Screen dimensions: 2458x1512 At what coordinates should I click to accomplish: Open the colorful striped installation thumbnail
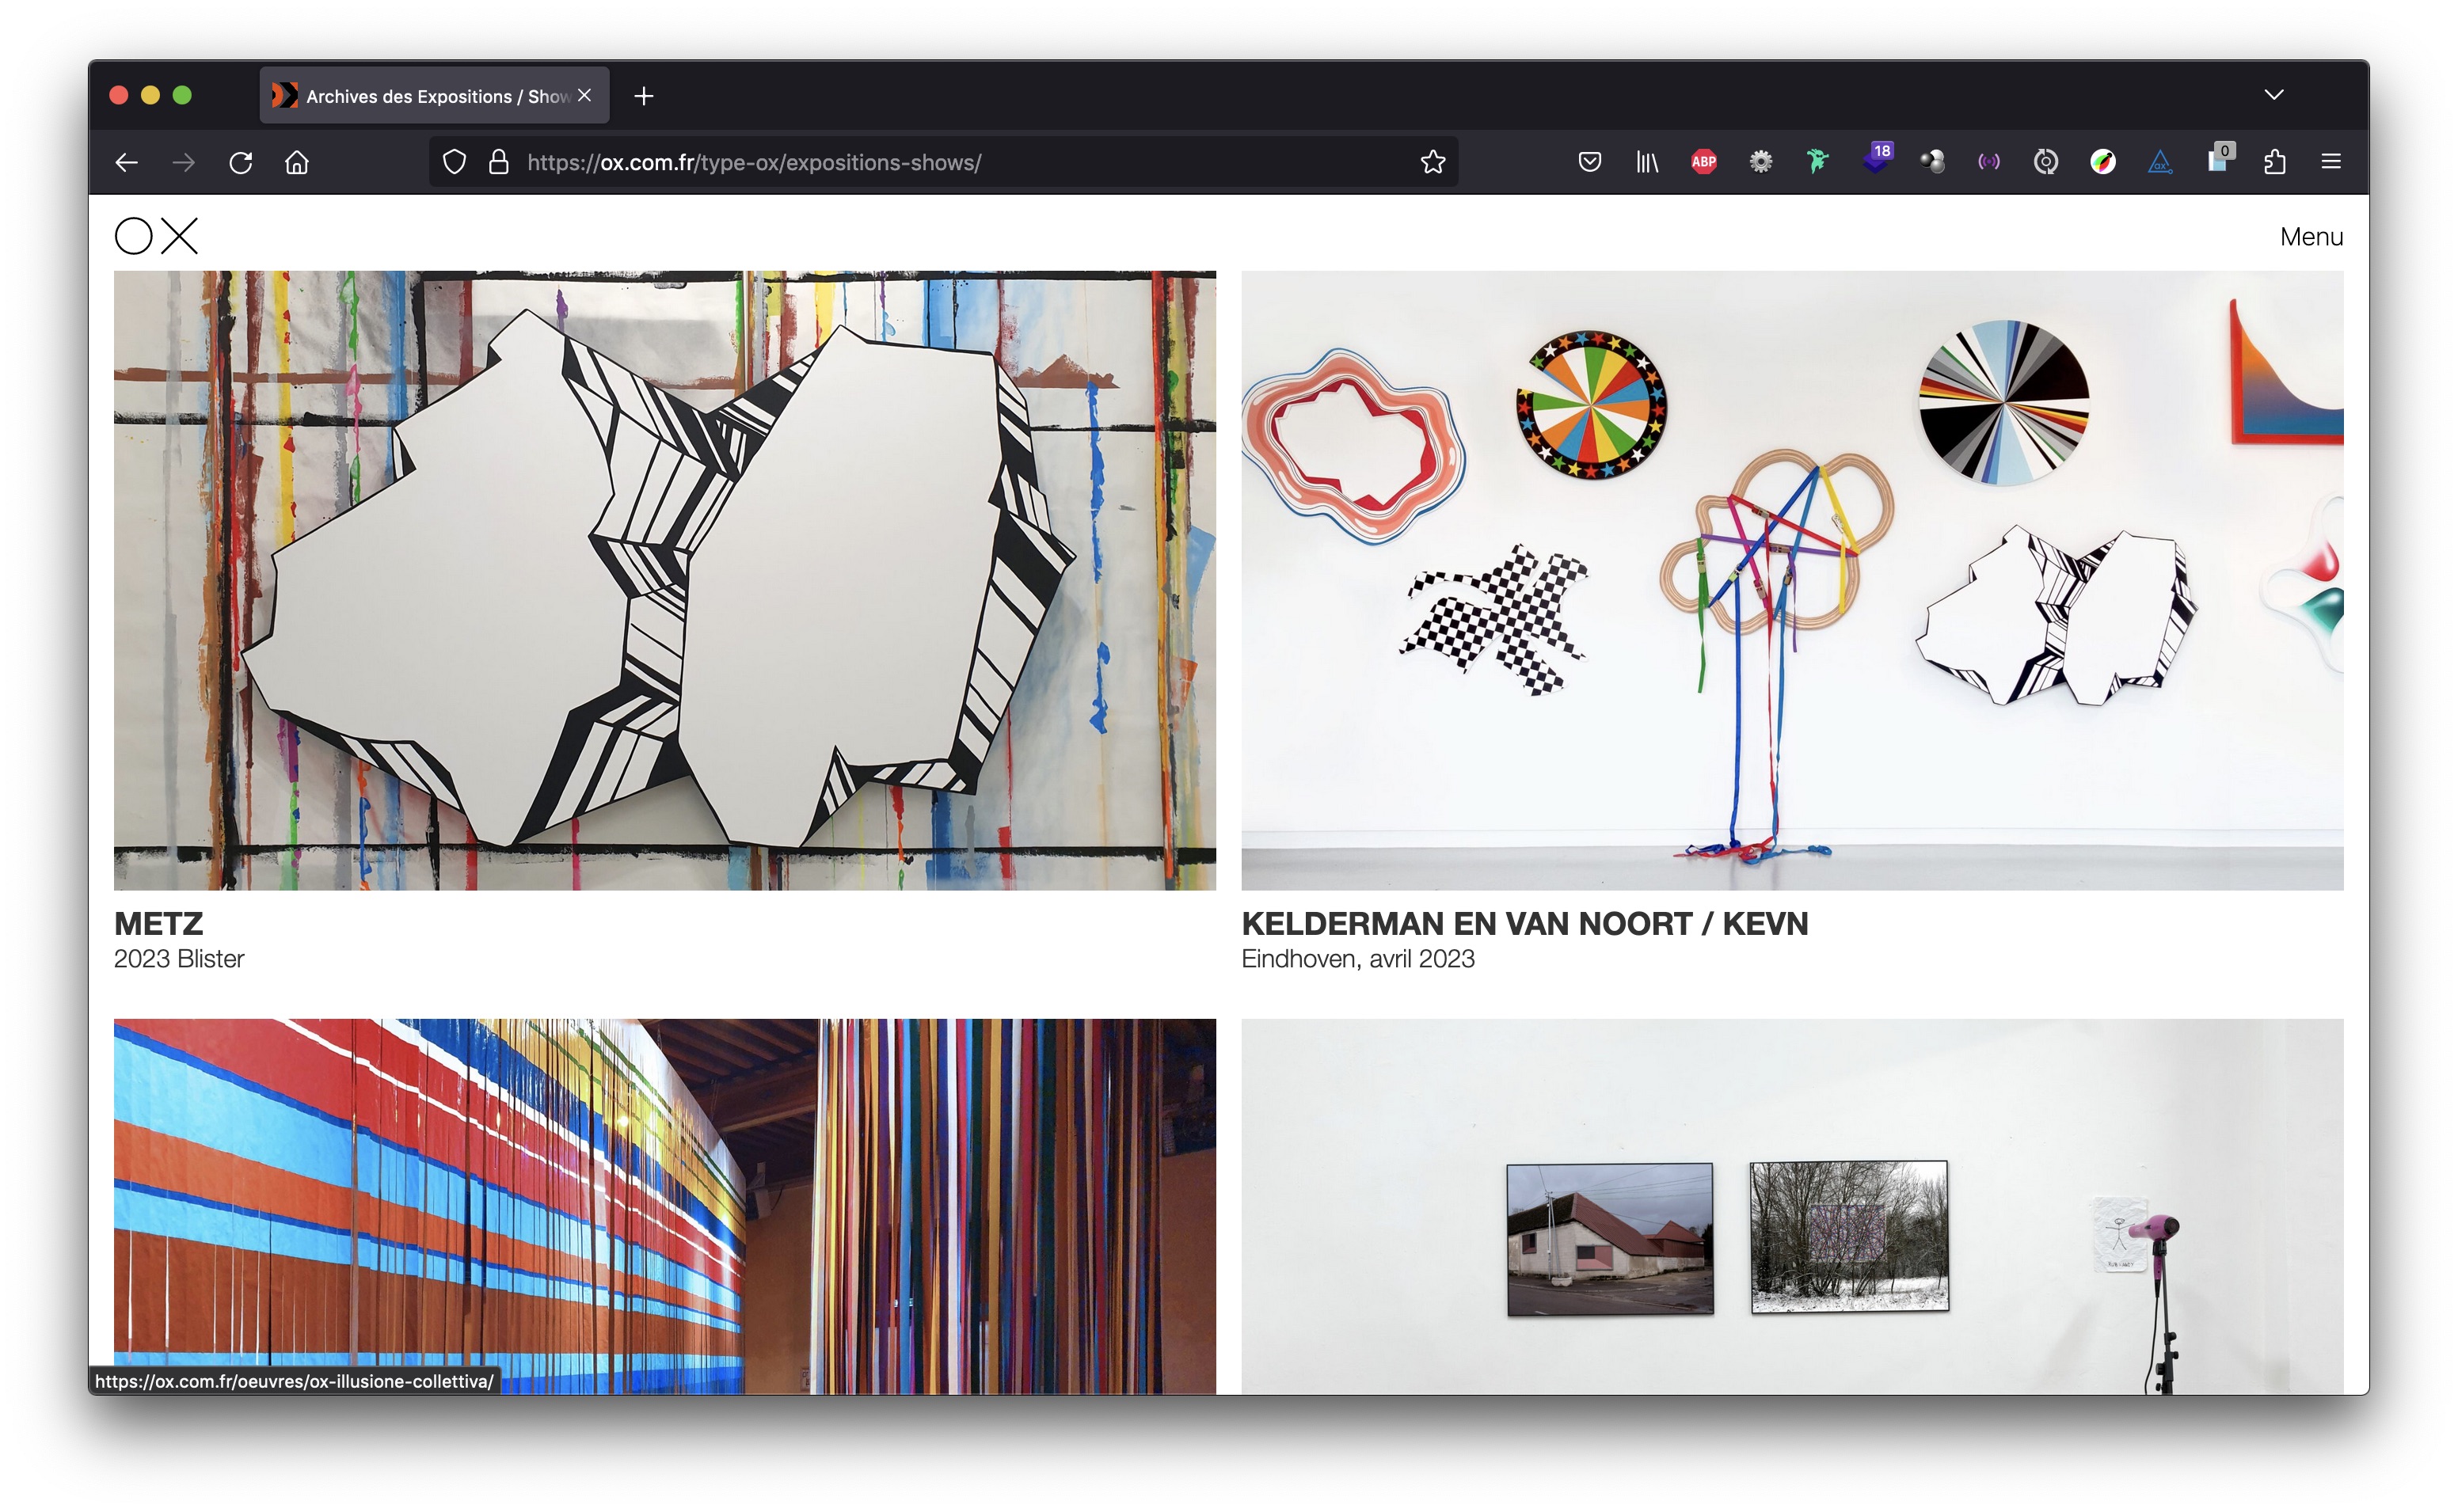[x=664, y=1206]
